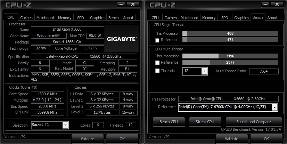Open Graphics tab in left window
287x144 pixels.
(x=97, y=18)
